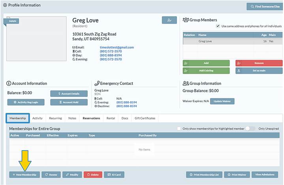Click the green Add member button
The width and height of the screenshot is (284, 185).
tap(206, 63)
